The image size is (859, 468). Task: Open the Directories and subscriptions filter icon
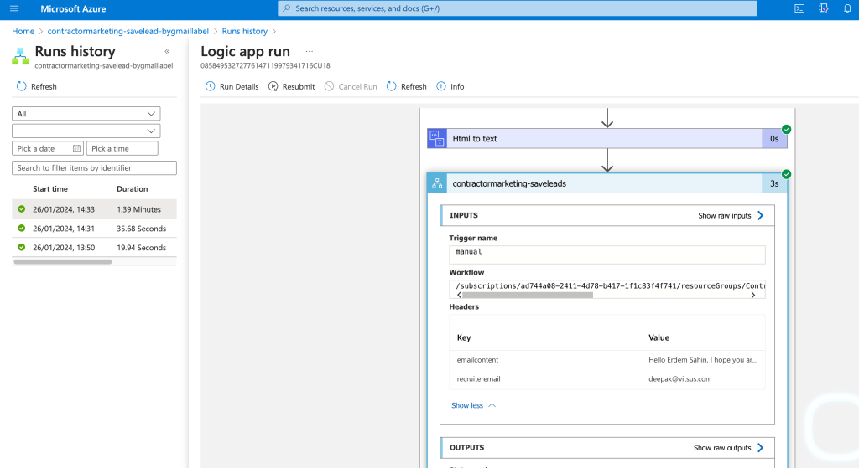824,8
